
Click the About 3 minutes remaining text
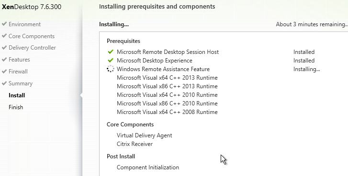coord(312,24)
